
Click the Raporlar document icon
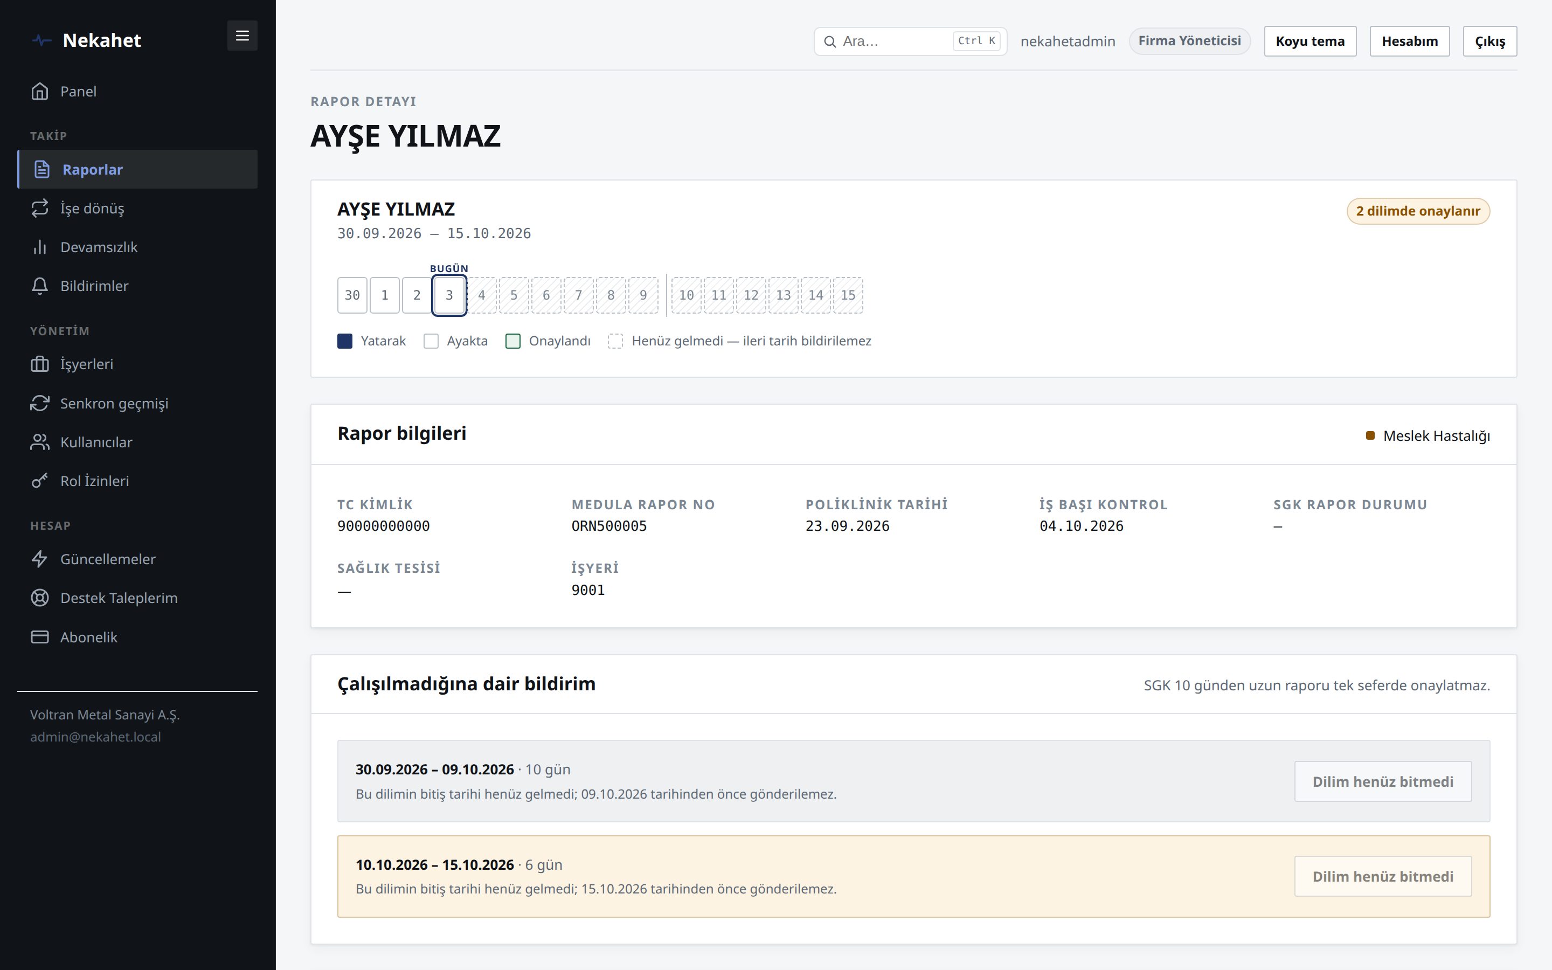[x=41, y=169]
